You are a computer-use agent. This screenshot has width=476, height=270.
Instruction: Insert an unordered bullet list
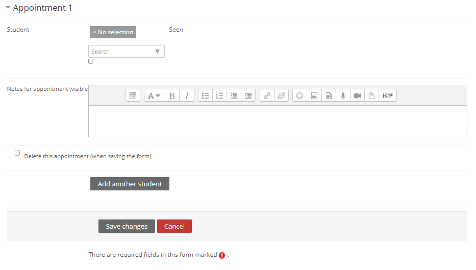[x=205, y=95]
